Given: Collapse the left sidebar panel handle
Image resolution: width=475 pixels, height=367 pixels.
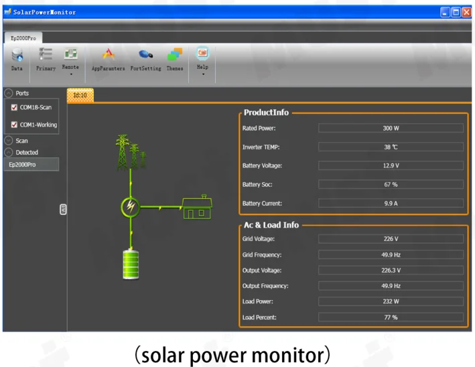Looking at the screenshot, I should coord(63,210).
